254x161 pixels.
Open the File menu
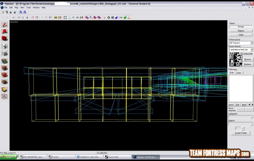[6, 7]
